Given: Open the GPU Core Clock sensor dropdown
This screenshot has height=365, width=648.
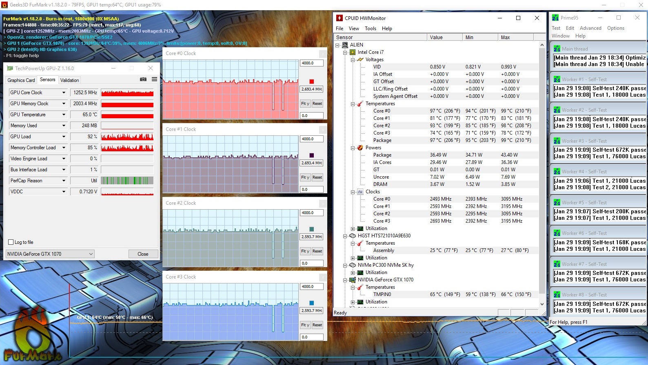Looking at the screenshot, I should point(64,93).
